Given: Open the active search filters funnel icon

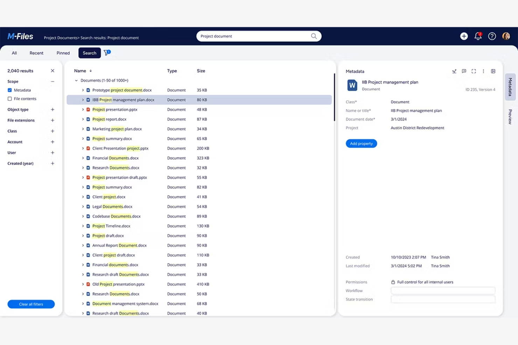Looking at the screenshot, I should (106, 53).
